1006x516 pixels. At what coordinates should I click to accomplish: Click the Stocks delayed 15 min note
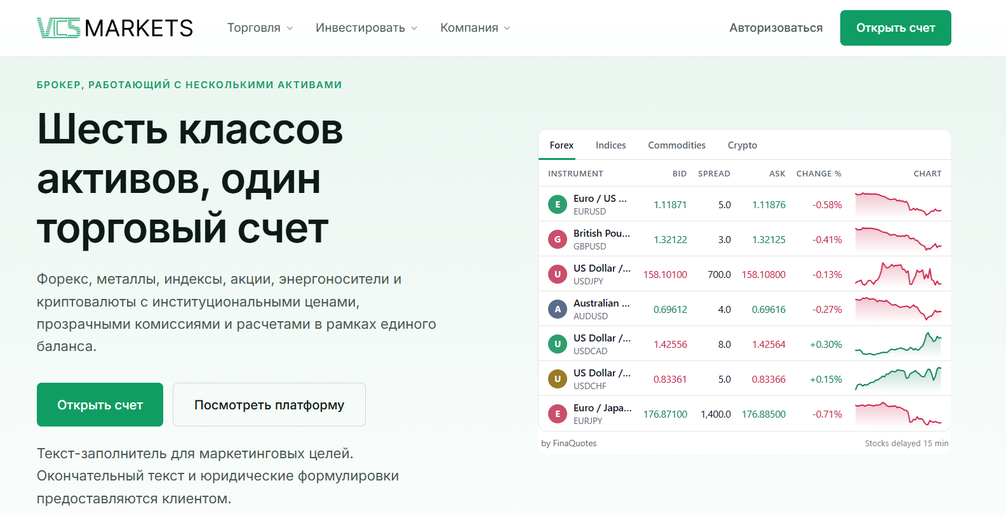click(906, 443)
